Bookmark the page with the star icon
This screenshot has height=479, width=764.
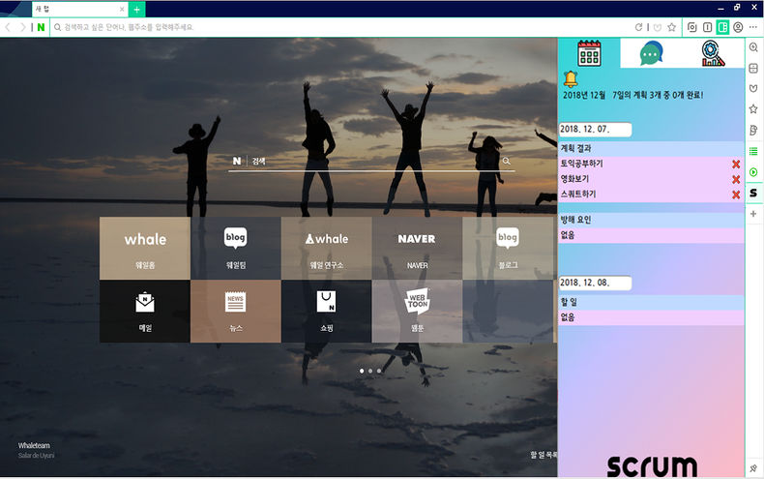672,27
